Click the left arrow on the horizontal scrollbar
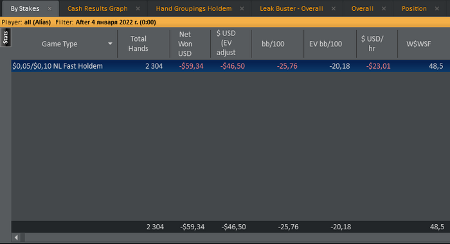The image size is (450, 244). [x=16, y=238]
